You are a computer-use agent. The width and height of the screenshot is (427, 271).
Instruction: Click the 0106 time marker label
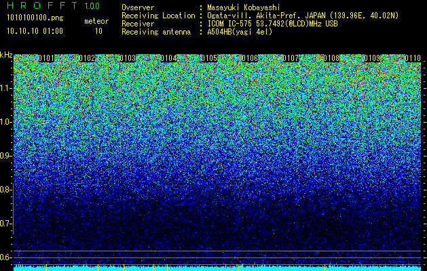pyautogui.click(x=250, y=58)
